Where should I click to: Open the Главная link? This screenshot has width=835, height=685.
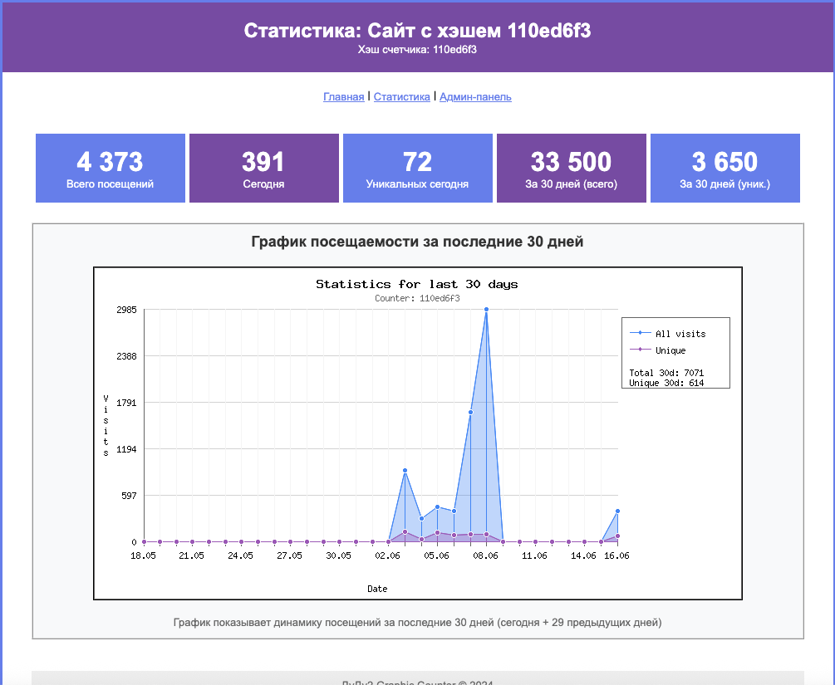343,97
